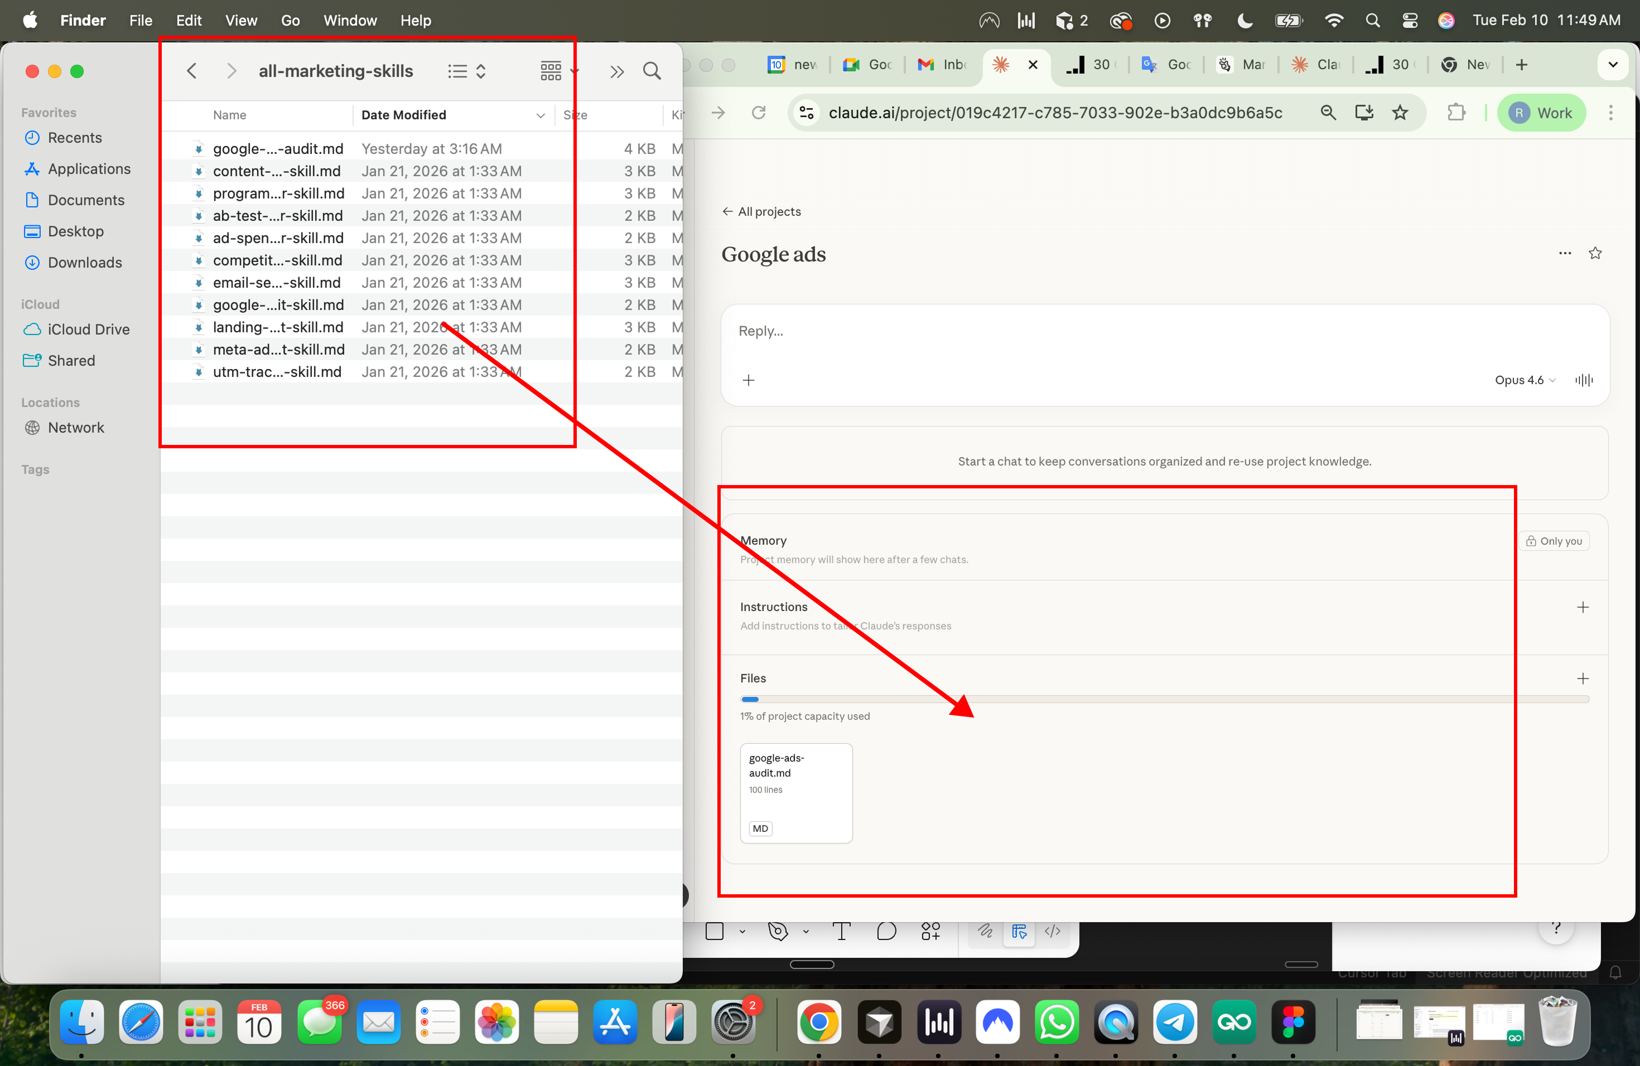Go back to All projects

coord(761,211)
